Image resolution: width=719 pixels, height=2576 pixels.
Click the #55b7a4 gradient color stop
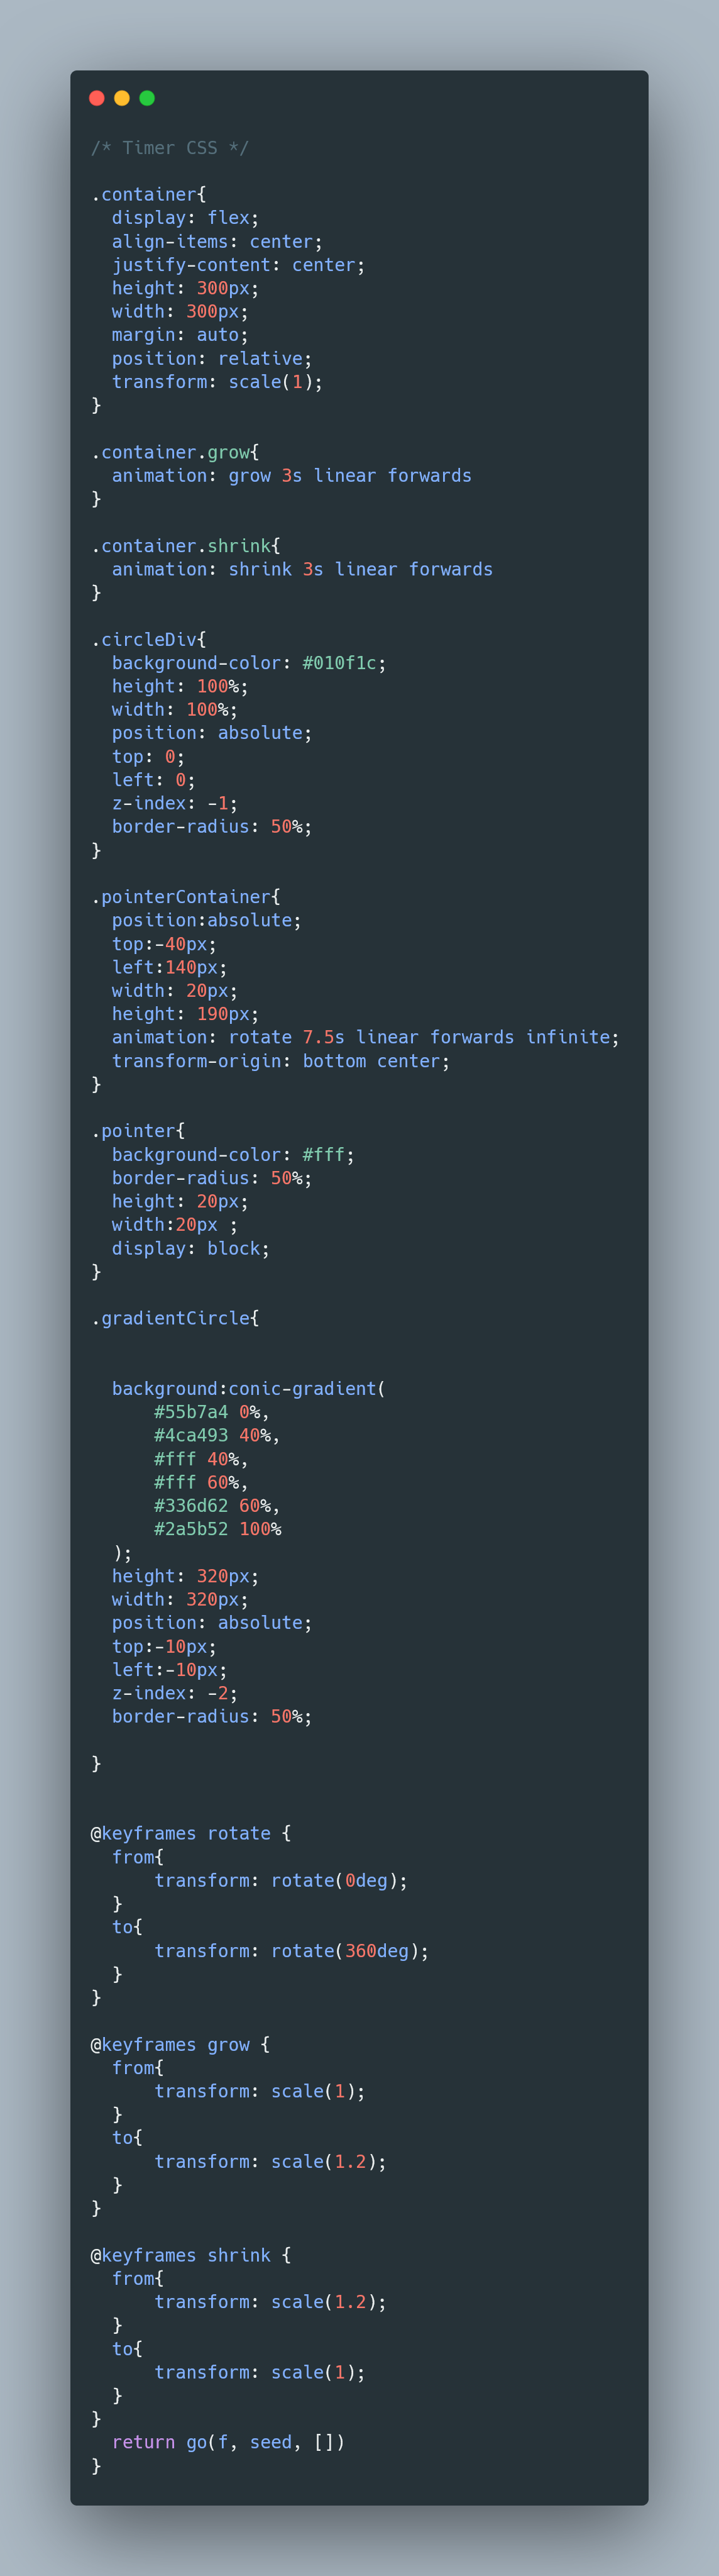pos(190,1412)
